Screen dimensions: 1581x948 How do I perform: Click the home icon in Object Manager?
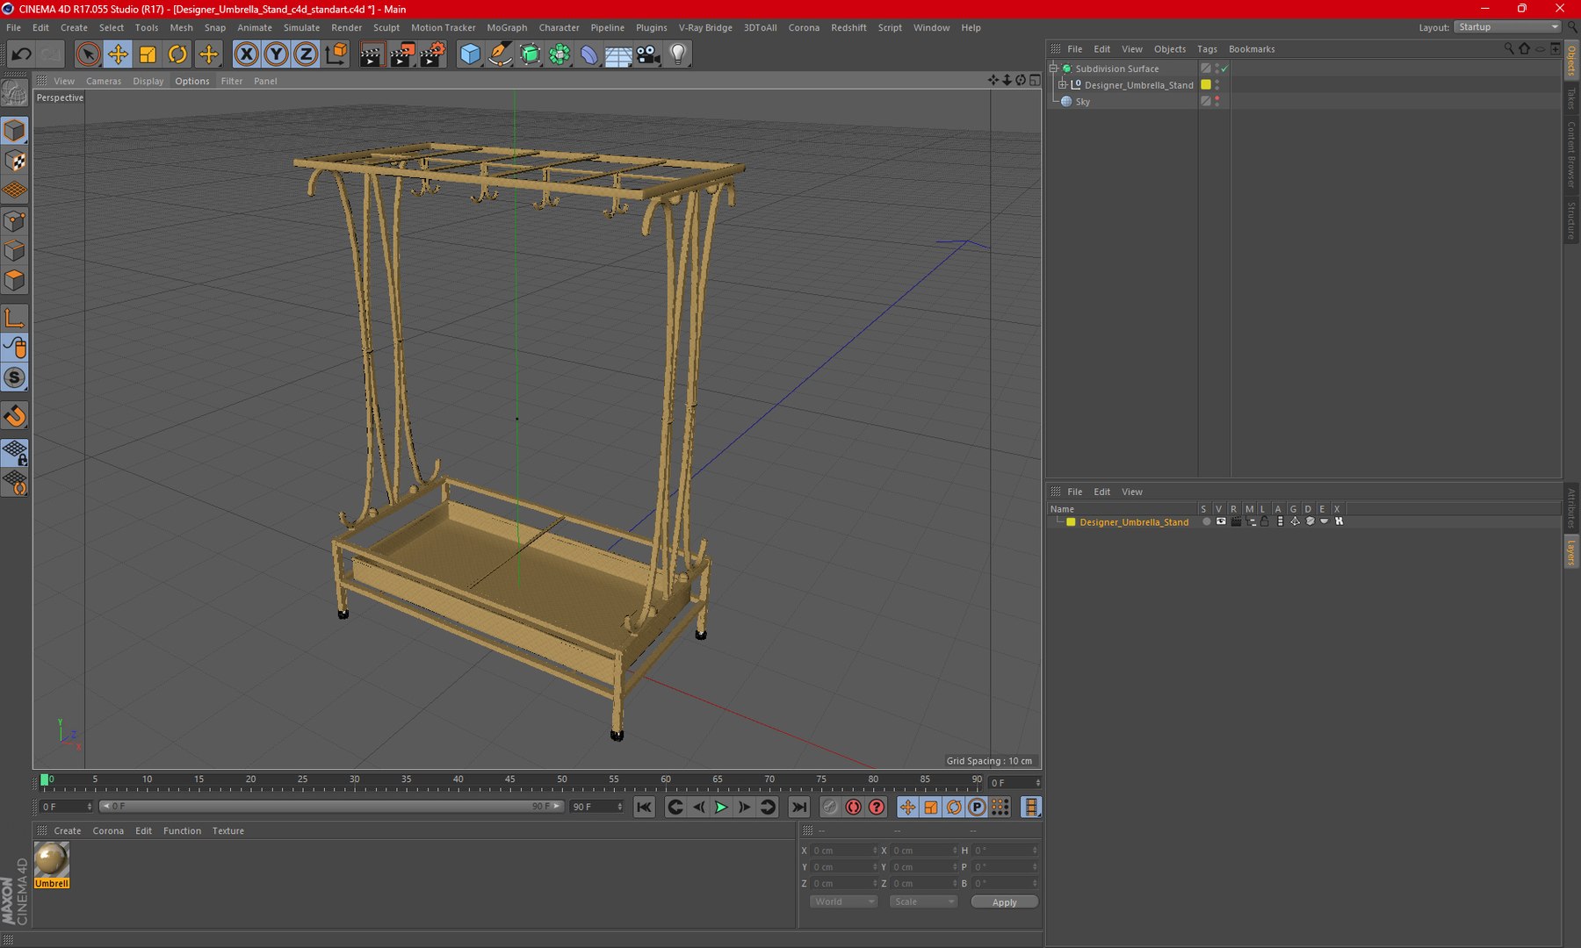tap(1525, 49)
